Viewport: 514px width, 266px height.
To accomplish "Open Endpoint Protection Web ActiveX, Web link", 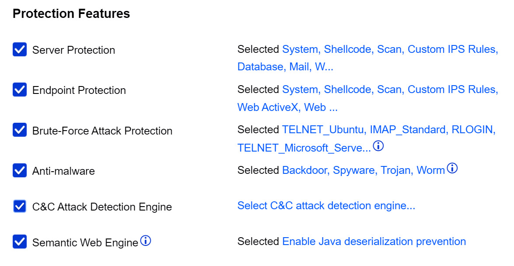I will point(287,107).
